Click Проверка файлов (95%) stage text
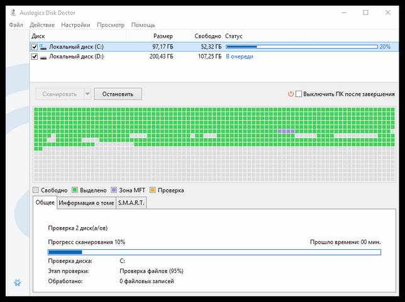The height and width of the screenshot is (302, 405). click(x=152, y=271)
